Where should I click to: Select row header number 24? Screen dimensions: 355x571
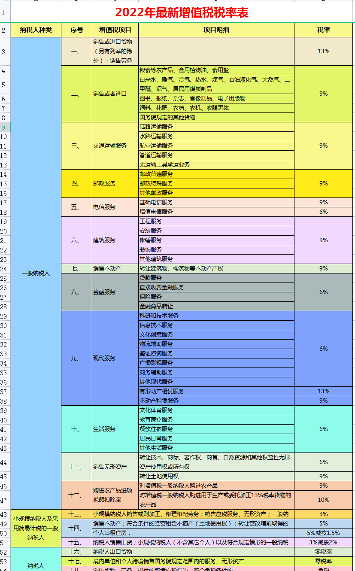coord(4,269)
